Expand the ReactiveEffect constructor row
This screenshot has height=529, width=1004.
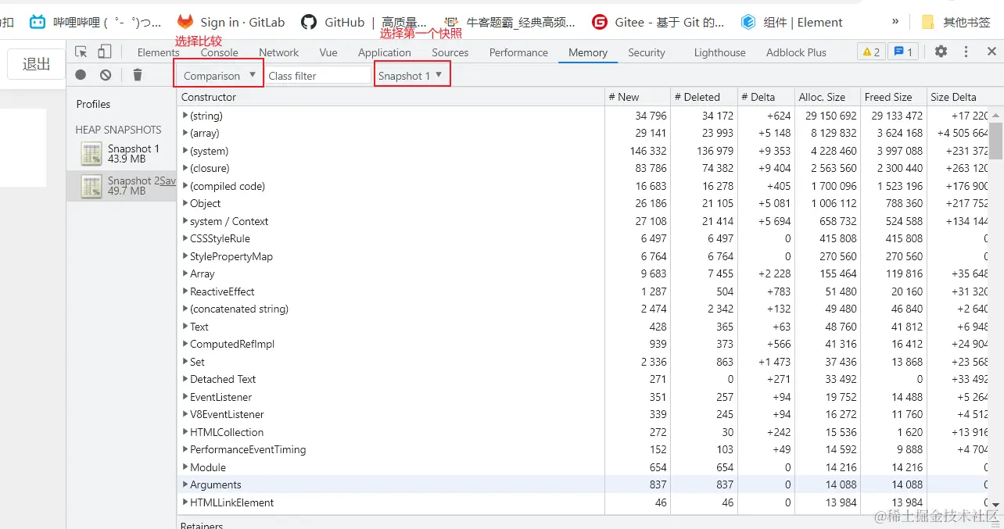coord(185,291)
